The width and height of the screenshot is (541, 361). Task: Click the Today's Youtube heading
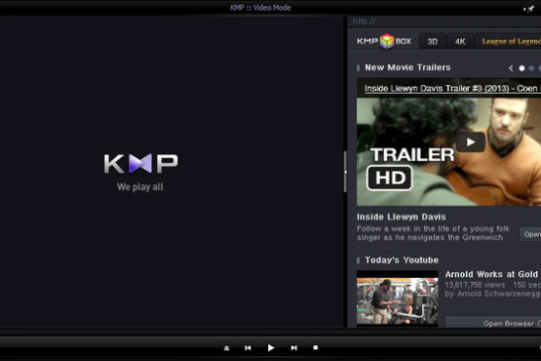(402, 260)
